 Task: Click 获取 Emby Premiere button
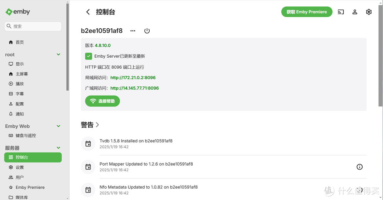[306, 12]
